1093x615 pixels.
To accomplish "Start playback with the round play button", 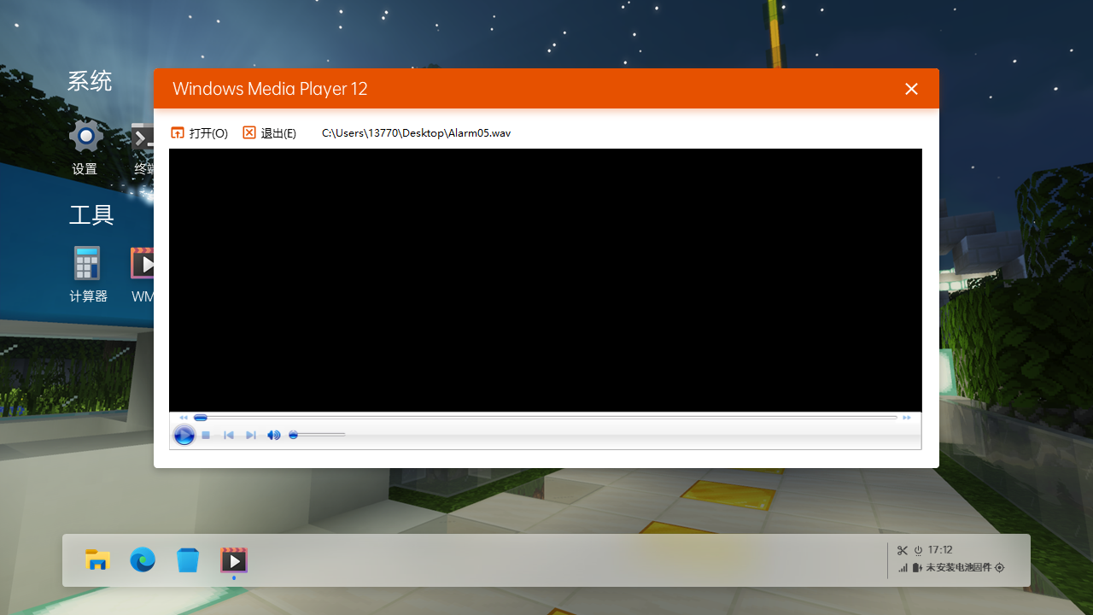I will point(184,436).
